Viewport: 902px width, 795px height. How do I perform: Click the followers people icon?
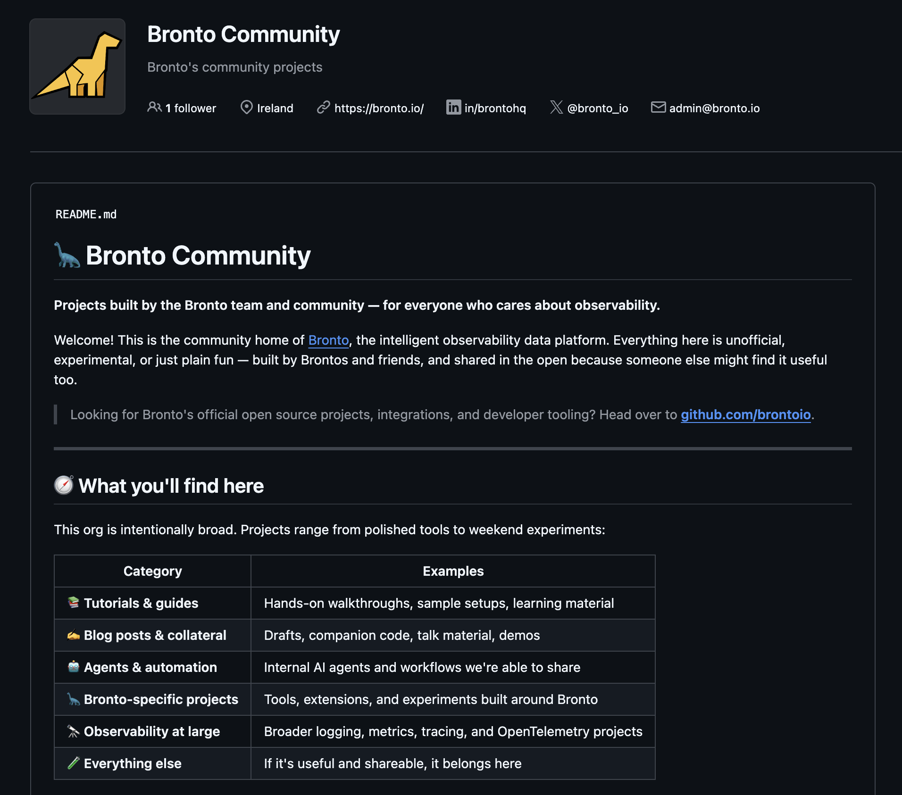pos(154,108)
